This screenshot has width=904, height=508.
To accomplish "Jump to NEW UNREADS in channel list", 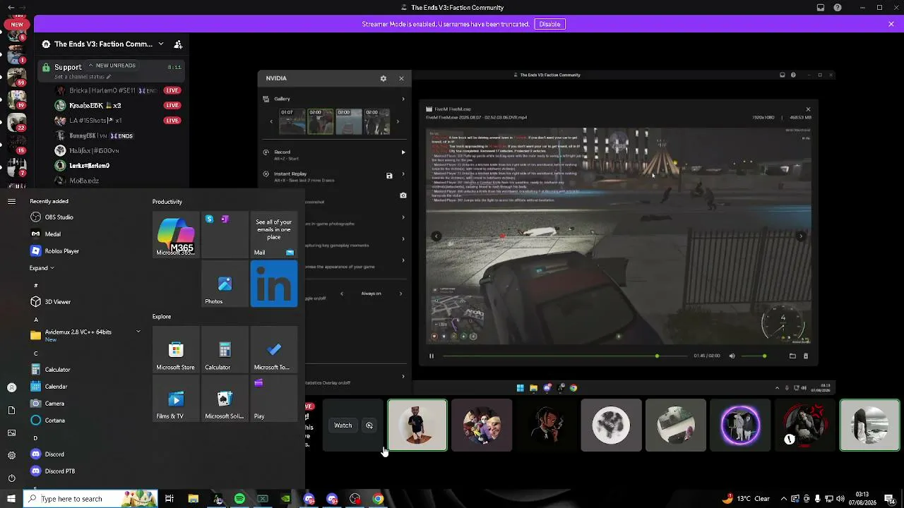I will click(112, 66).
